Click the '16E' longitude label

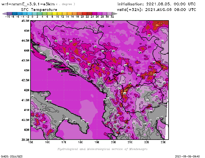click(x=47, y=142)
